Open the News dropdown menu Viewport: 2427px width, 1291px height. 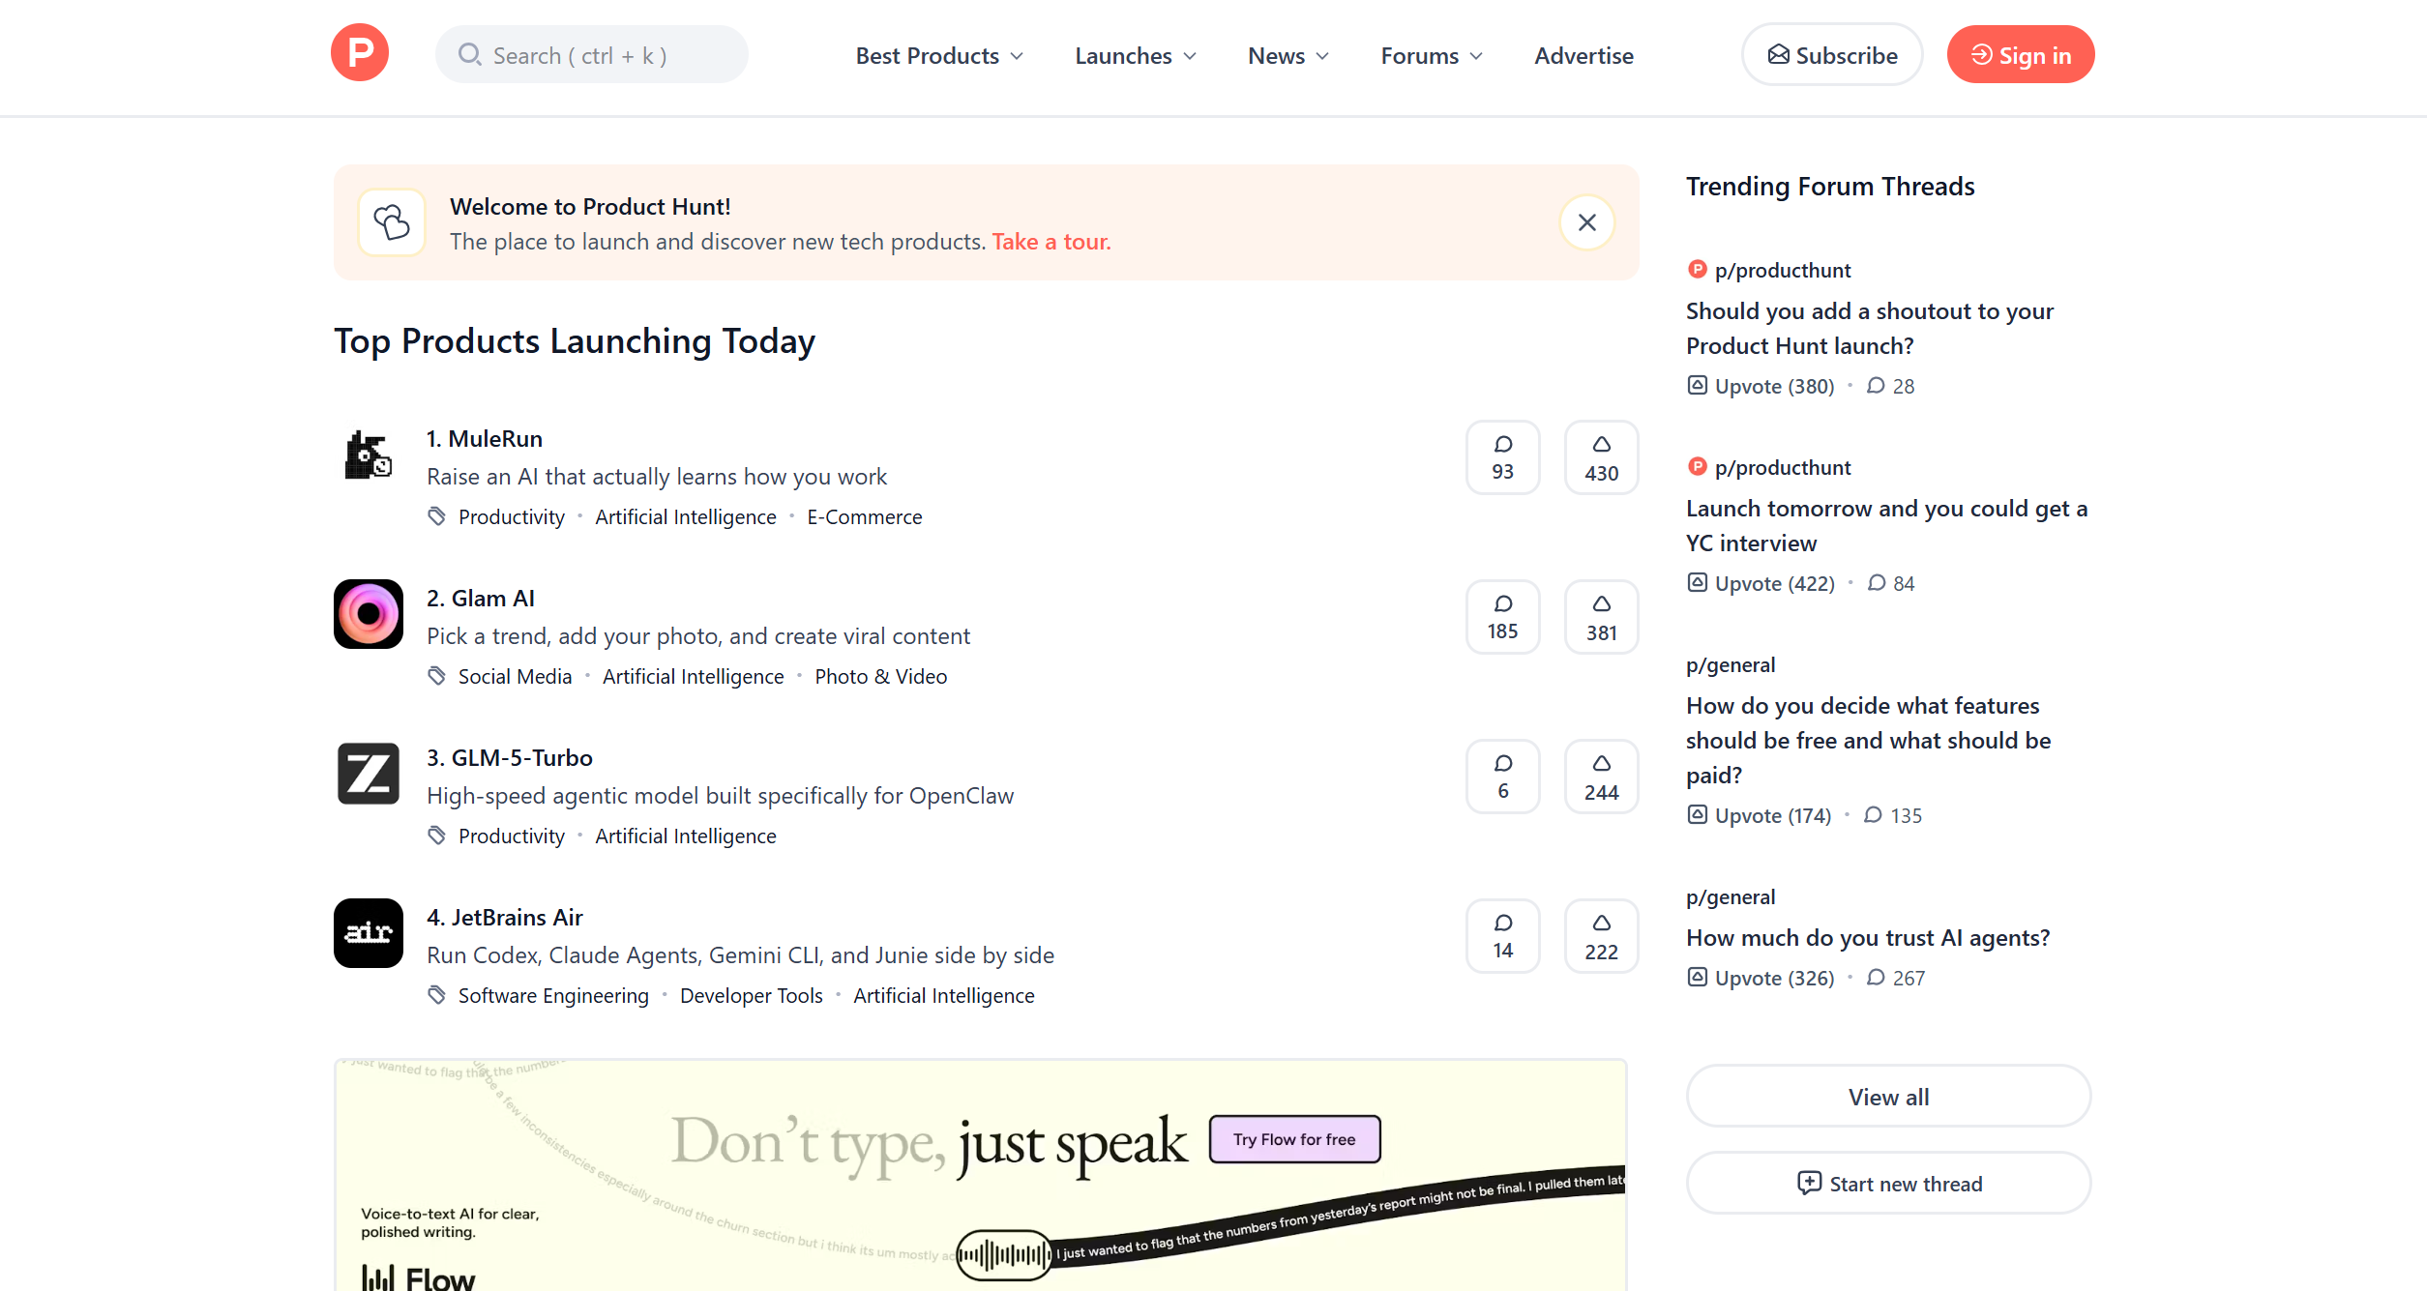tap(1288, 56)
